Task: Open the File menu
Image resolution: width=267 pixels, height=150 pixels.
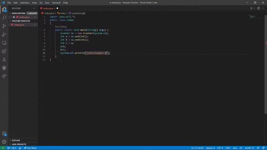Action: click(x=9, y=2)
